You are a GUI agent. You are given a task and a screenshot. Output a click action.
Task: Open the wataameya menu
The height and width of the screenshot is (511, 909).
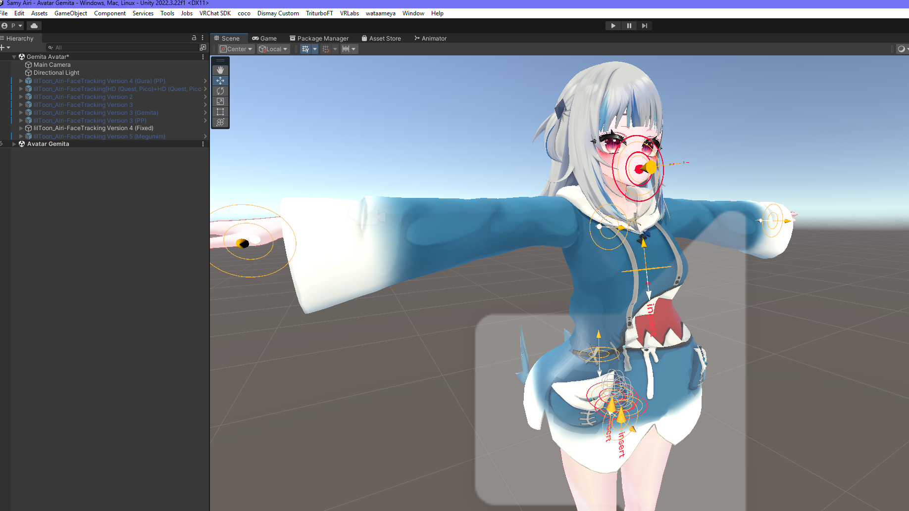pos(381,13)
